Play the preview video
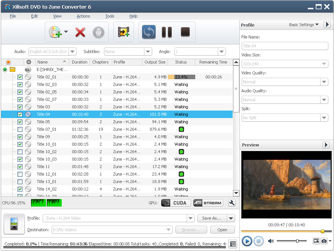The height and width of the screenshot is (251, 334). (x=247, y=241)
